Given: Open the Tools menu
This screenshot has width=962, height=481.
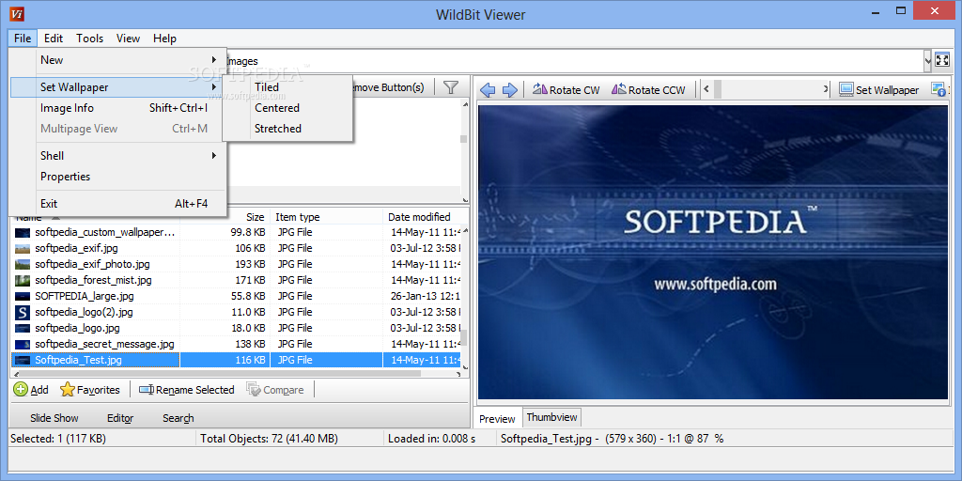Looking at the screenshot, I should point(89,38).
